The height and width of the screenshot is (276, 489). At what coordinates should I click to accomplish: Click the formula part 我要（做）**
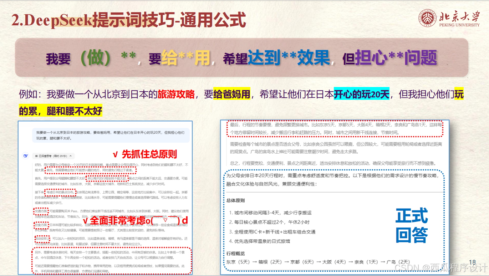tap(91, 58)
